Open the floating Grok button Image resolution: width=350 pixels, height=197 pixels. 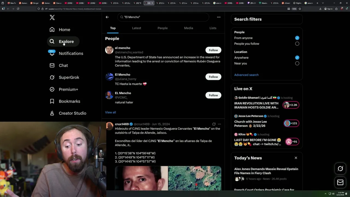click(x=340, y=169)
